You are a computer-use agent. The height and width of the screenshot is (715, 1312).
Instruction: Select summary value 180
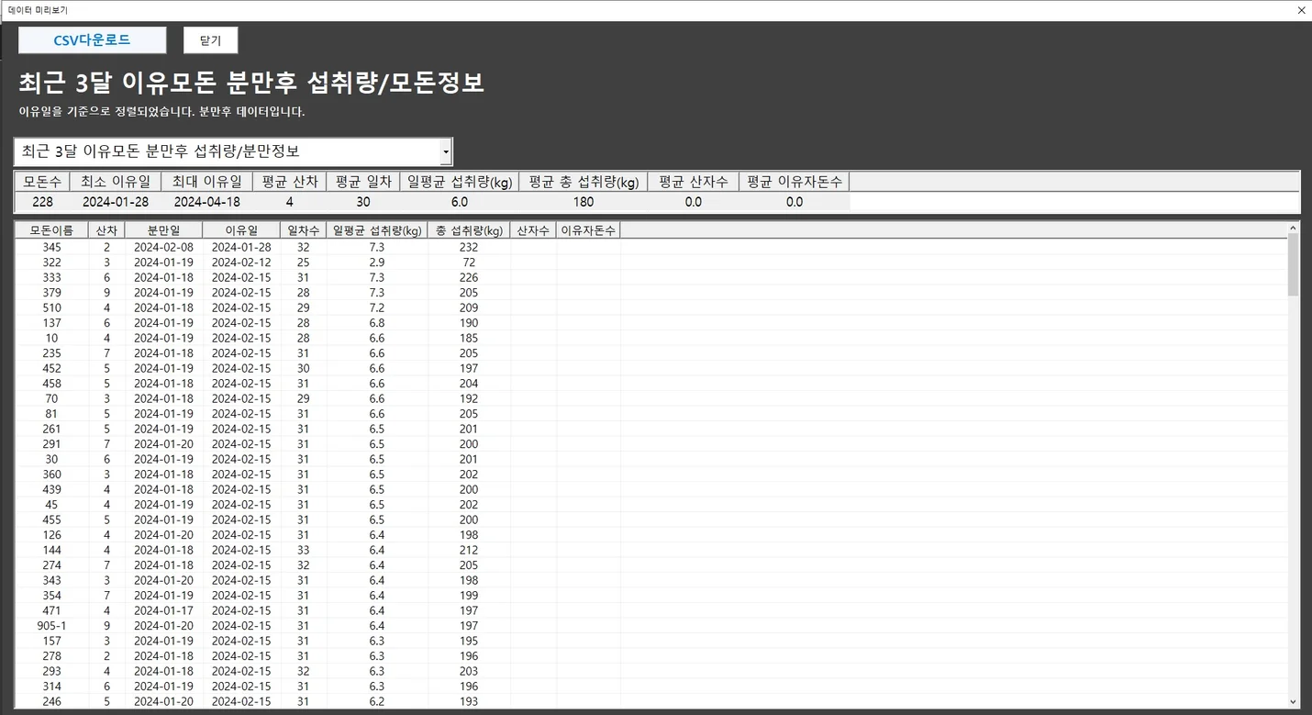coord(584,202)
